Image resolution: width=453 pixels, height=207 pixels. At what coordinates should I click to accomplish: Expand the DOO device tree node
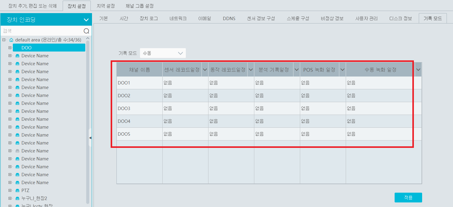[10, 48]
